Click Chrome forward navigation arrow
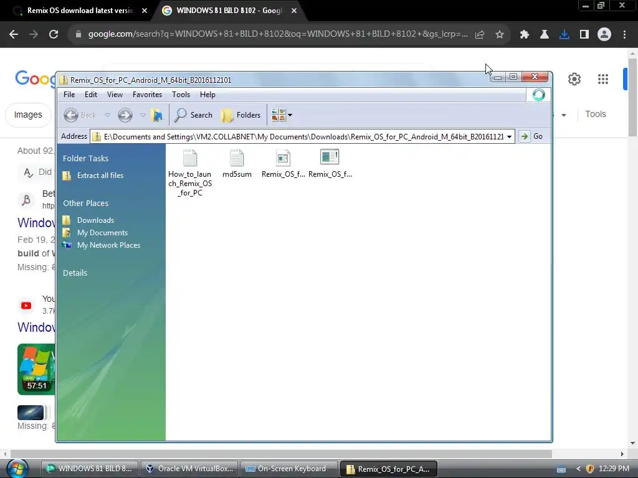Viewport: 638px width, 478px height. tap(34, 35)
